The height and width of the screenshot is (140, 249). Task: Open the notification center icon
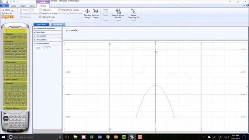(x=244, y=137)
